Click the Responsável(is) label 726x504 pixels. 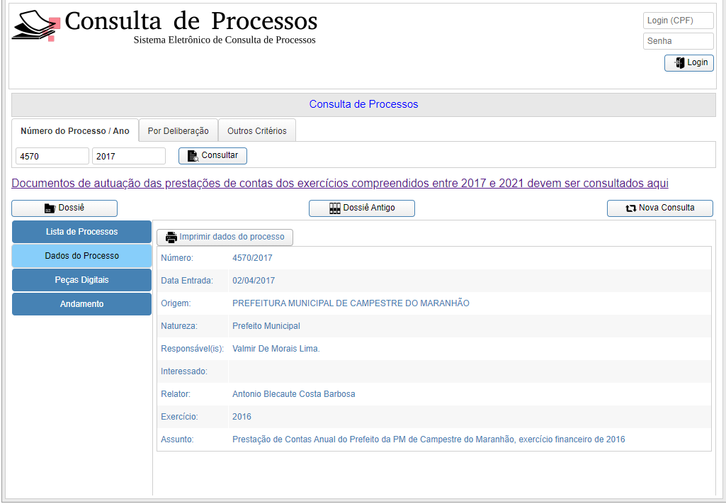[x=192, y=349]
